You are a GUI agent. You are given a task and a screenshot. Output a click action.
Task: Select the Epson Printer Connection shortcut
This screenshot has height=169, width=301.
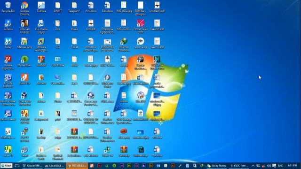[8, 99]
